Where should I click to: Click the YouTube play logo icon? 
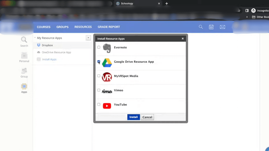click(x=107, y=106)
